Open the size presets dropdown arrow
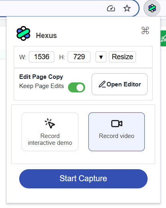The height and width of the screenshot is (208, 166). (101, 57)
